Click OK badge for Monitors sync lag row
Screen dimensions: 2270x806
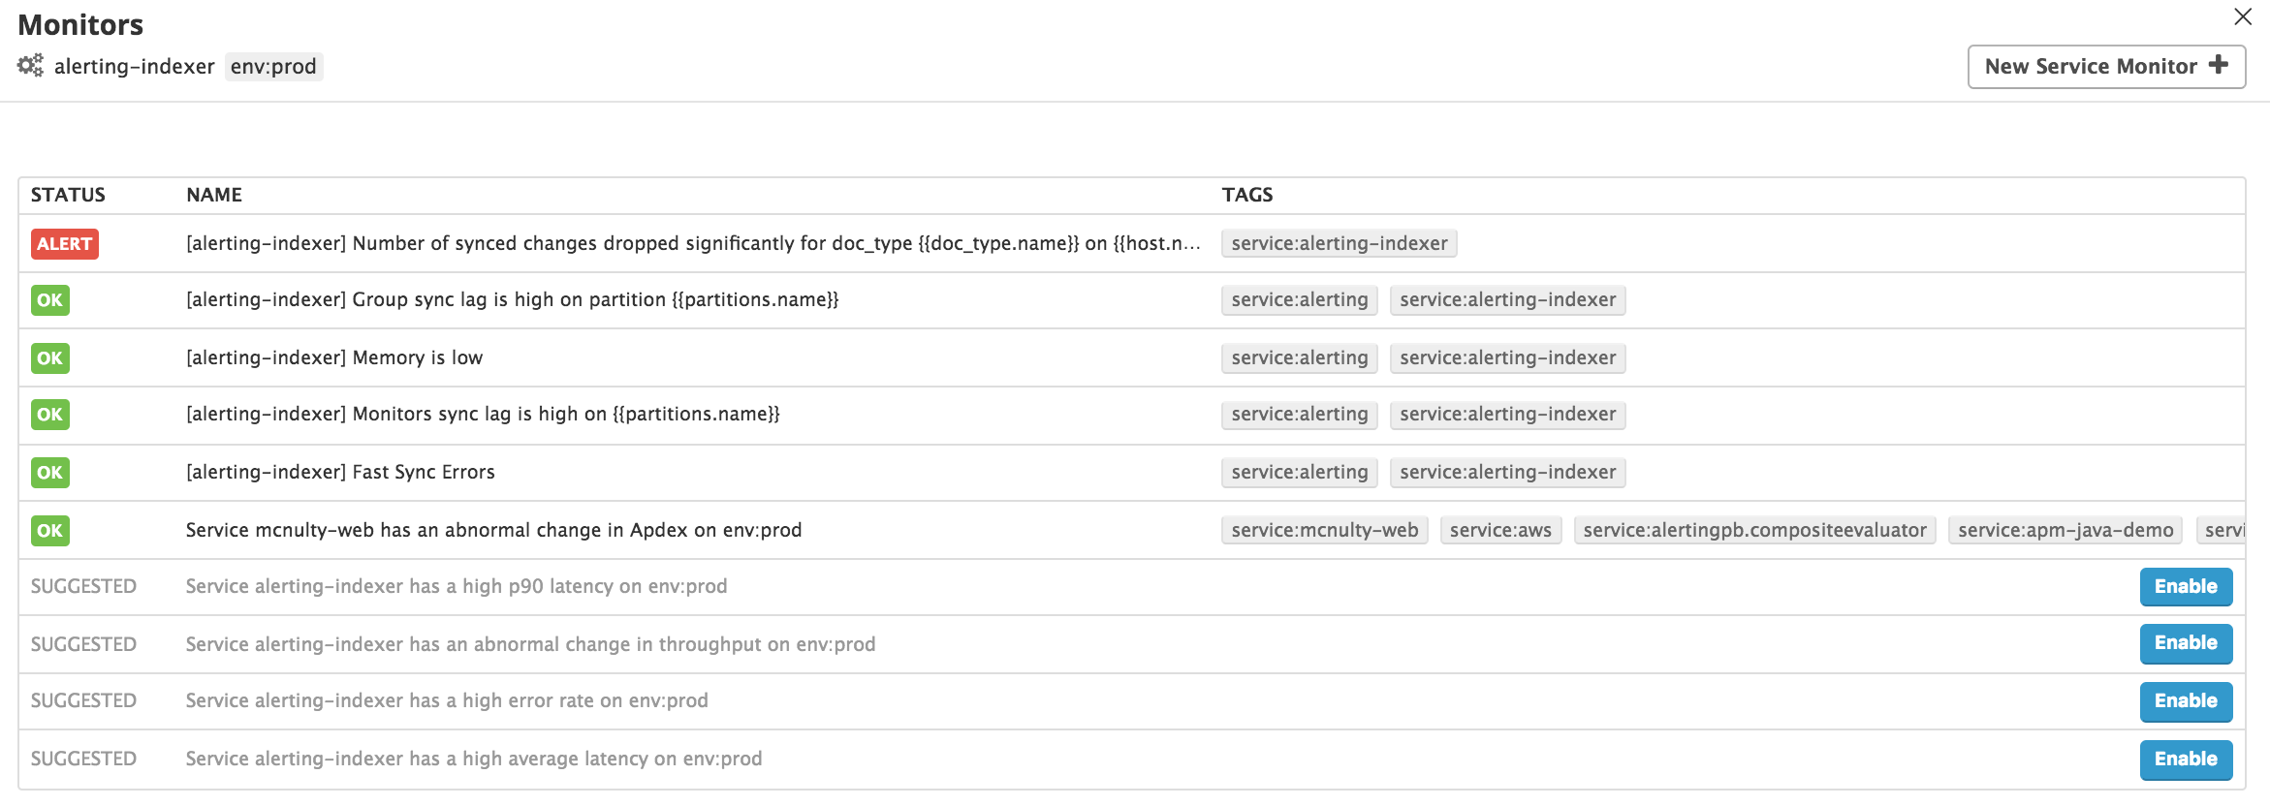tap(49, 415)
